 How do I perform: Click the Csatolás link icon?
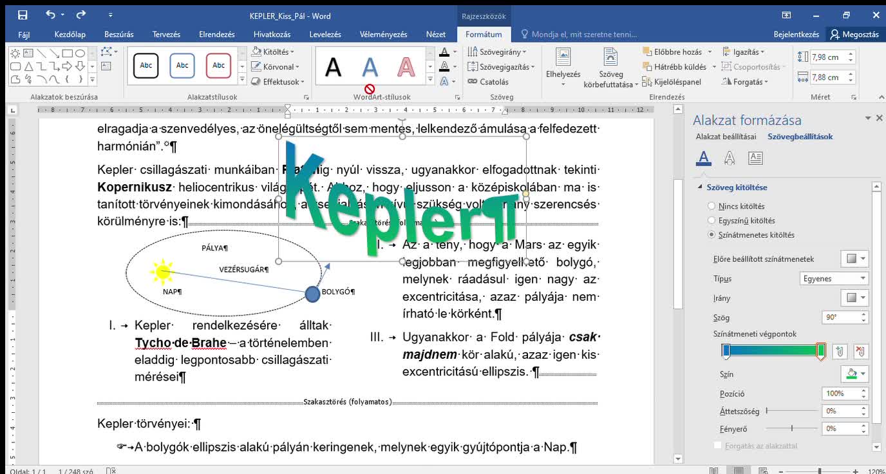pyautogui.click(x=473, y=82)
